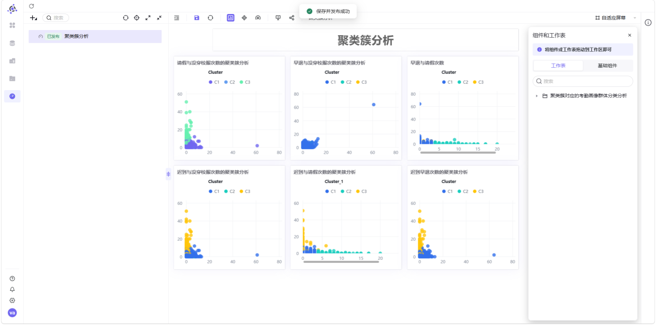Click the reload icon above the toolbar
The image size is (656, 325).
tap(32, 6)
